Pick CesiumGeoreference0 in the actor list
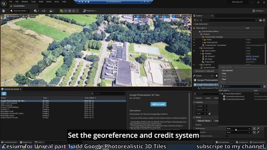 pos(235,96)
